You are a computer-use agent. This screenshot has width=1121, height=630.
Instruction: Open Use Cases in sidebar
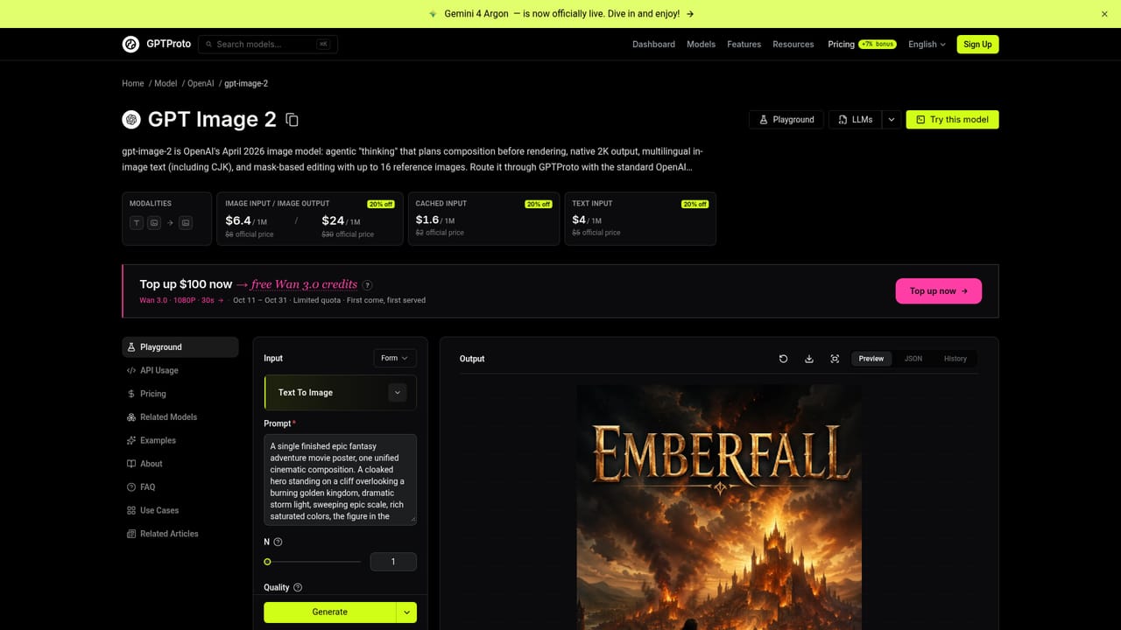[180, 510]
